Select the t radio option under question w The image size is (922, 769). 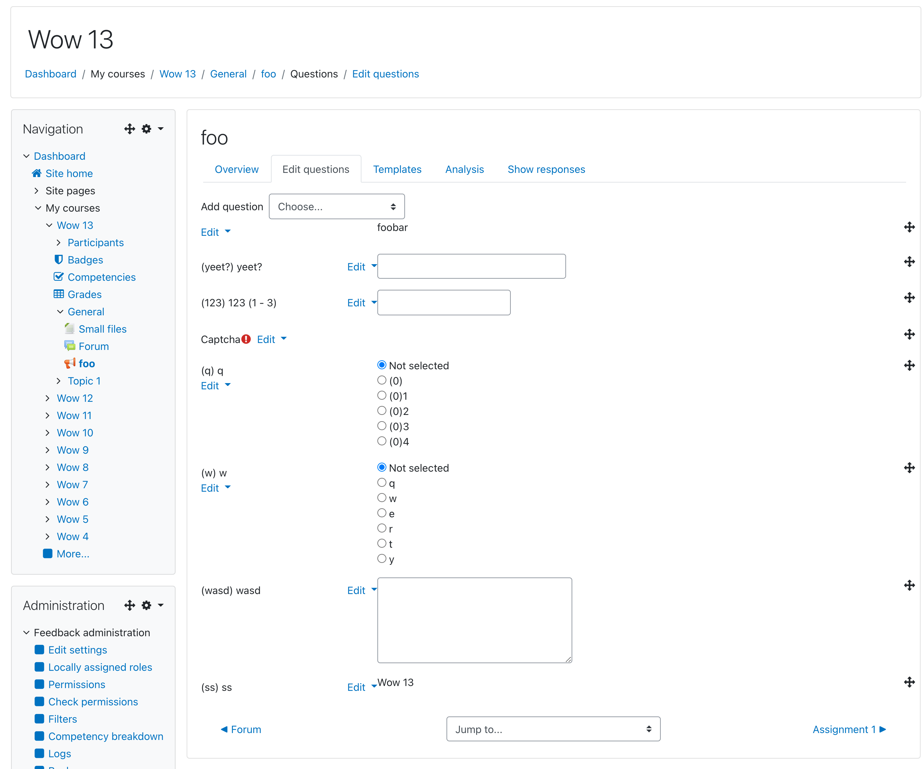point(382,543)
